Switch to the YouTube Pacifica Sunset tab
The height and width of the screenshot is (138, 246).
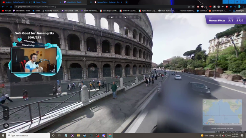[x=15, y=2]
